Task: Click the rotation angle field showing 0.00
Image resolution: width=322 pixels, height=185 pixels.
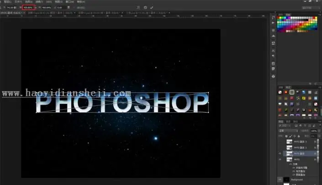Action: point(61,8)
